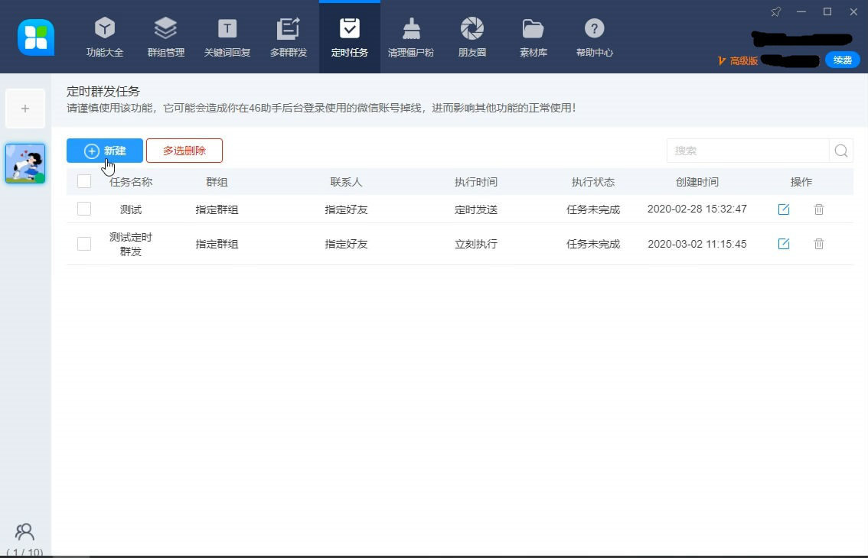Open the account manager at bottom left
This screenshot has width=868, height=558.
tap(24, 531)
